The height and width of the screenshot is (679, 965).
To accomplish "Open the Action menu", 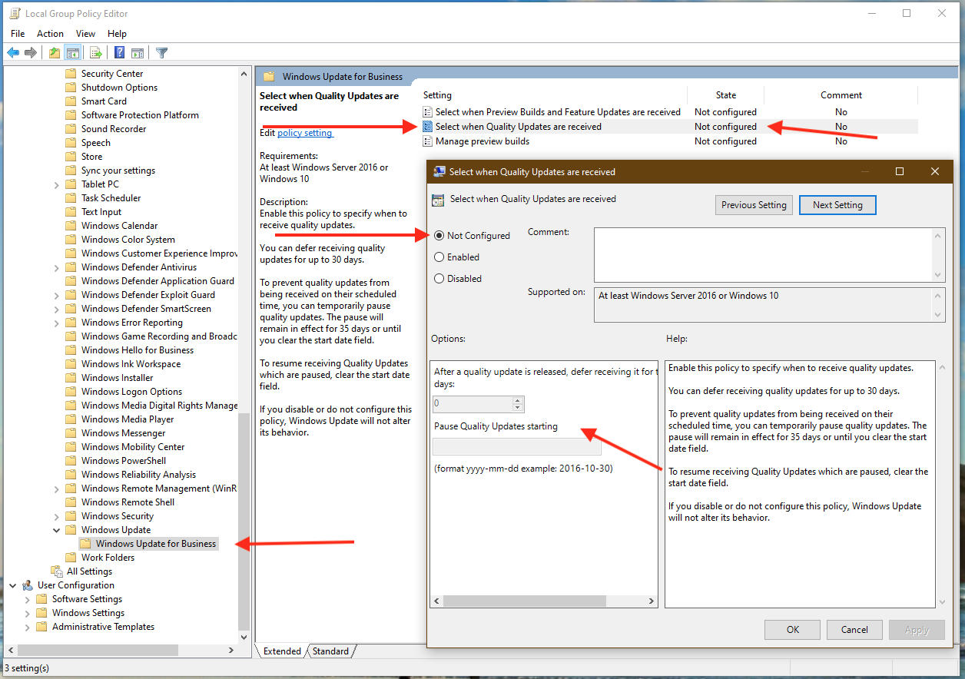I will (50, 34).
